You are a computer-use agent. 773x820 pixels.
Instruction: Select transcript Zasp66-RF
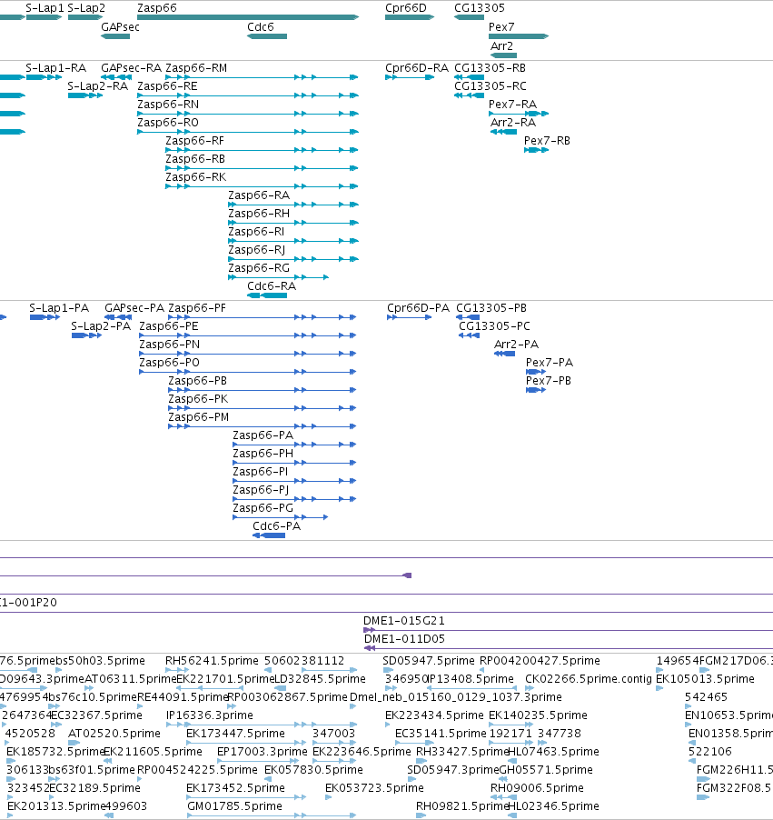(194, 141)
